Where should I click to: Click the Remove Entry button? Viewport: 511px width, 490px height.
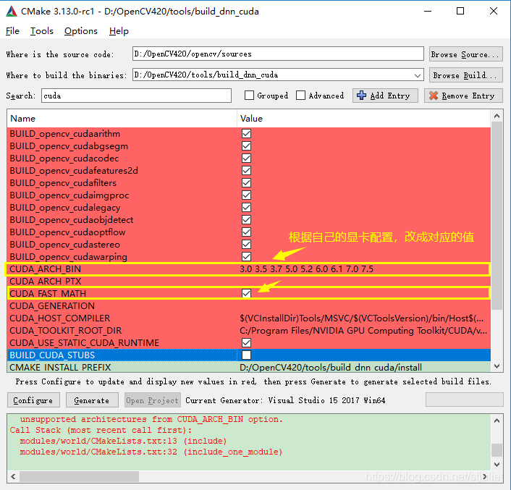coord(463,96)
